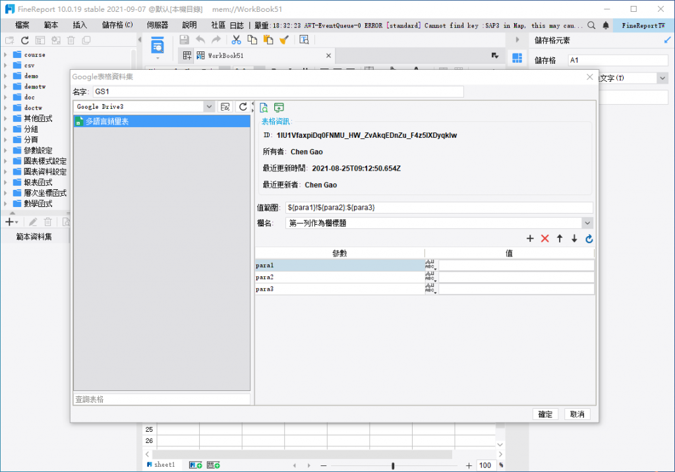Click the search magnifier icon in top bar
Image resolution: width=675 pixels, height=472 pixels.
[591, 26]
